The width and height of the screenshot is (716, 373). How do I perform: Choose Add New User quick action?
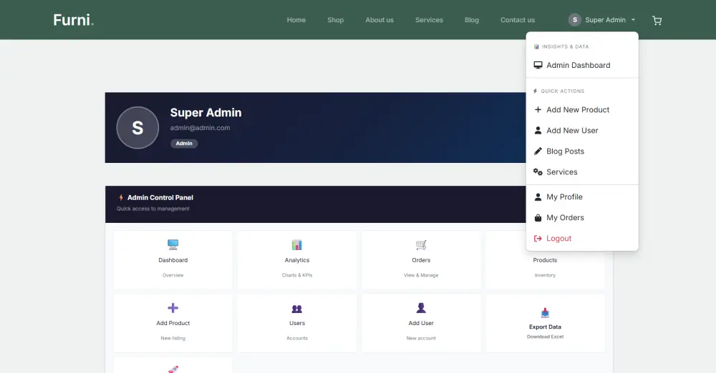coord(582,131)
